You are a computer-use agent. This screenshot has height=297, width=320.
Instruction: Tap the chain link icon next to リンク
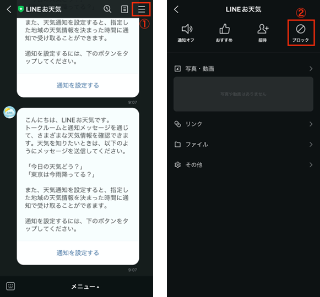[x=177, y=124]
